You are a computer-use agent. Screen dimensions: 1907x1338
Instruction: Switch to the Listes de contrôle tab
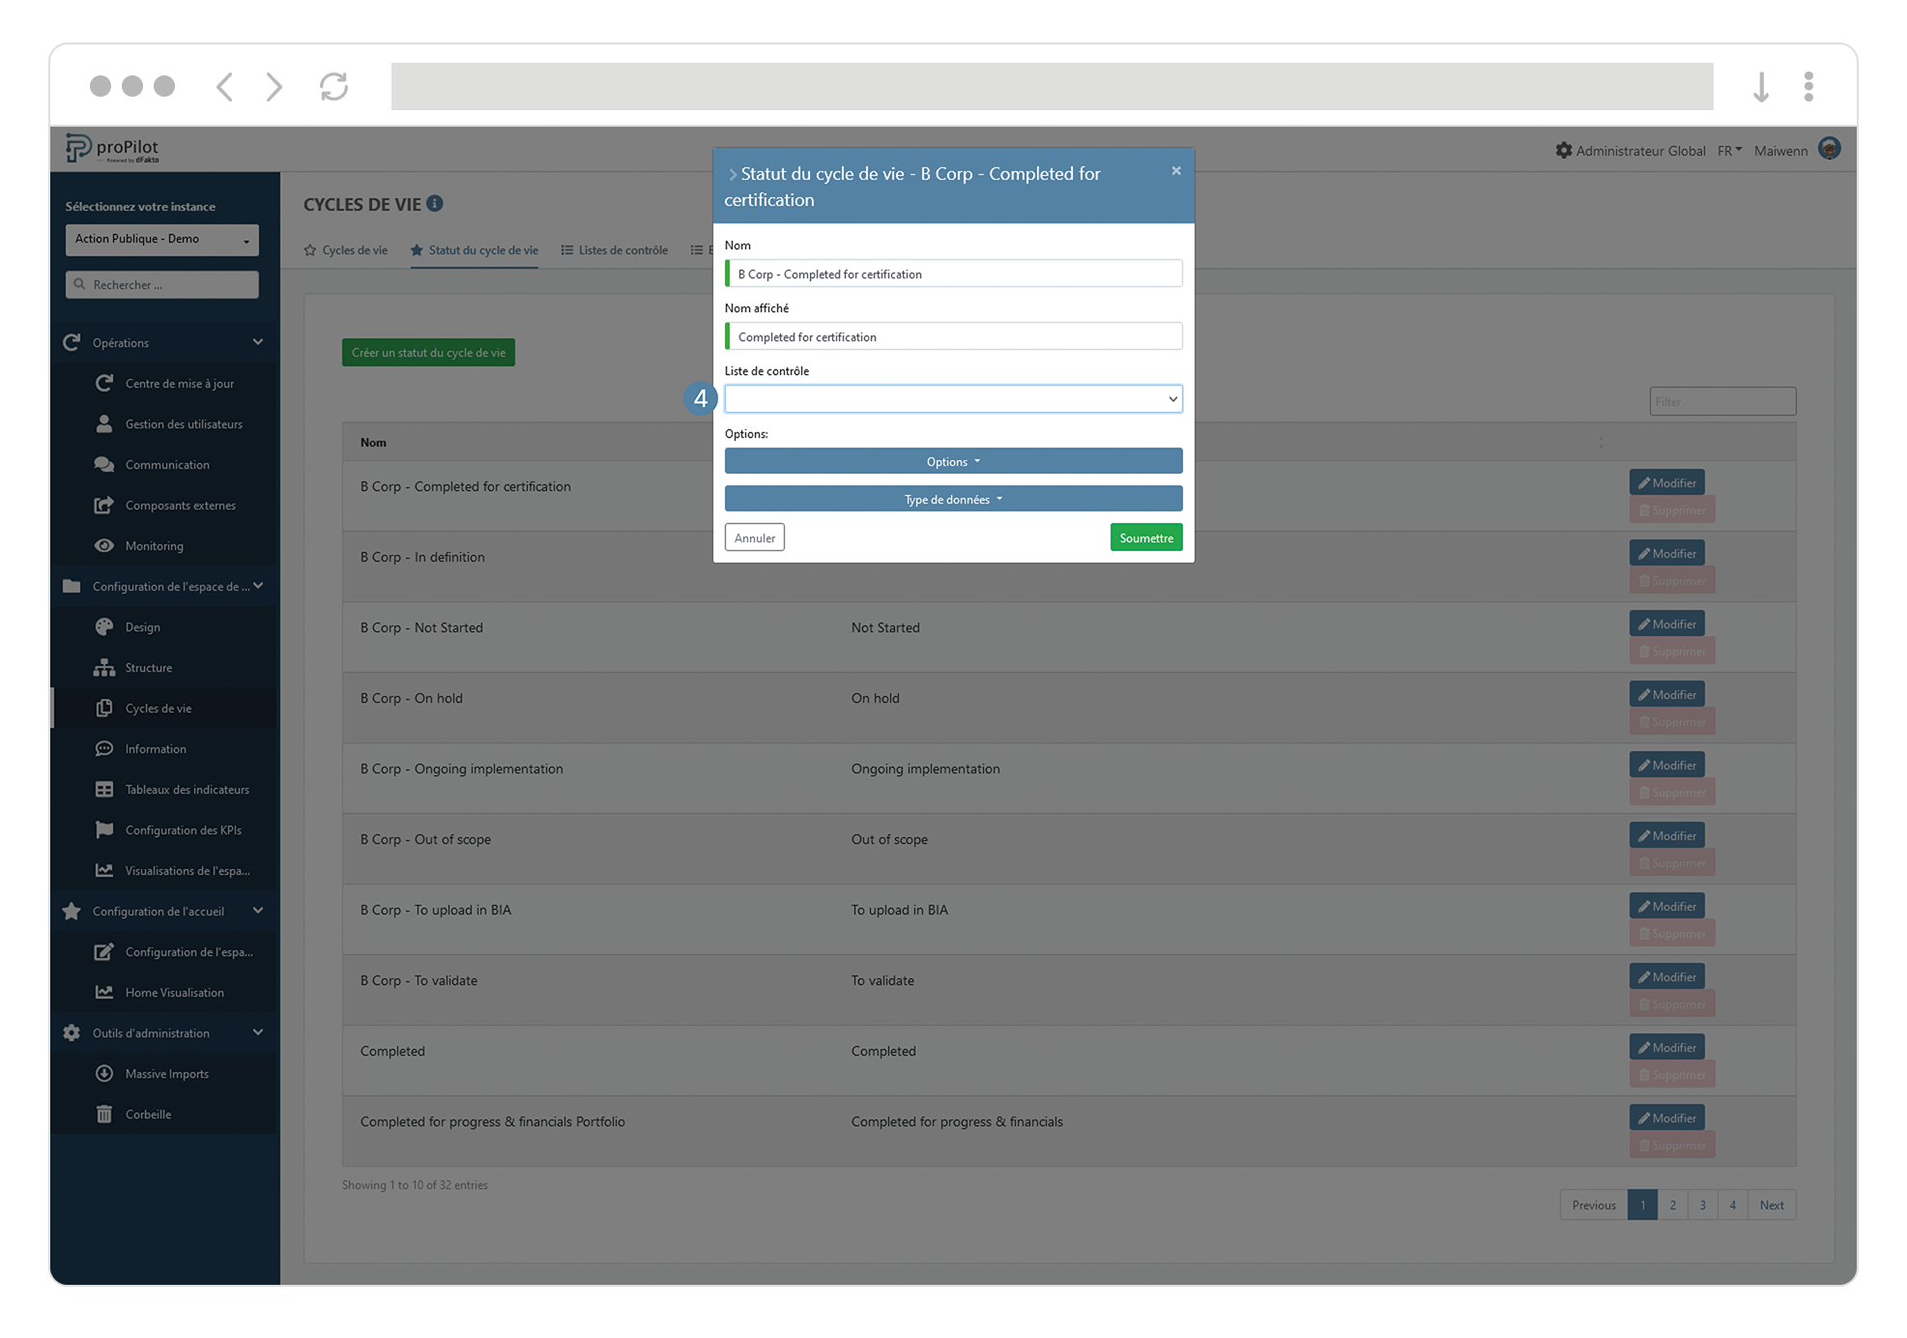coord(622,249)
